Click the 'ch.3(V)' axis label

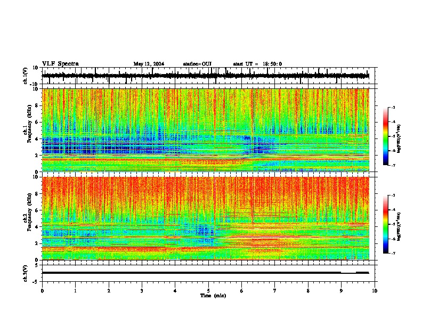[x=26, y=273]
